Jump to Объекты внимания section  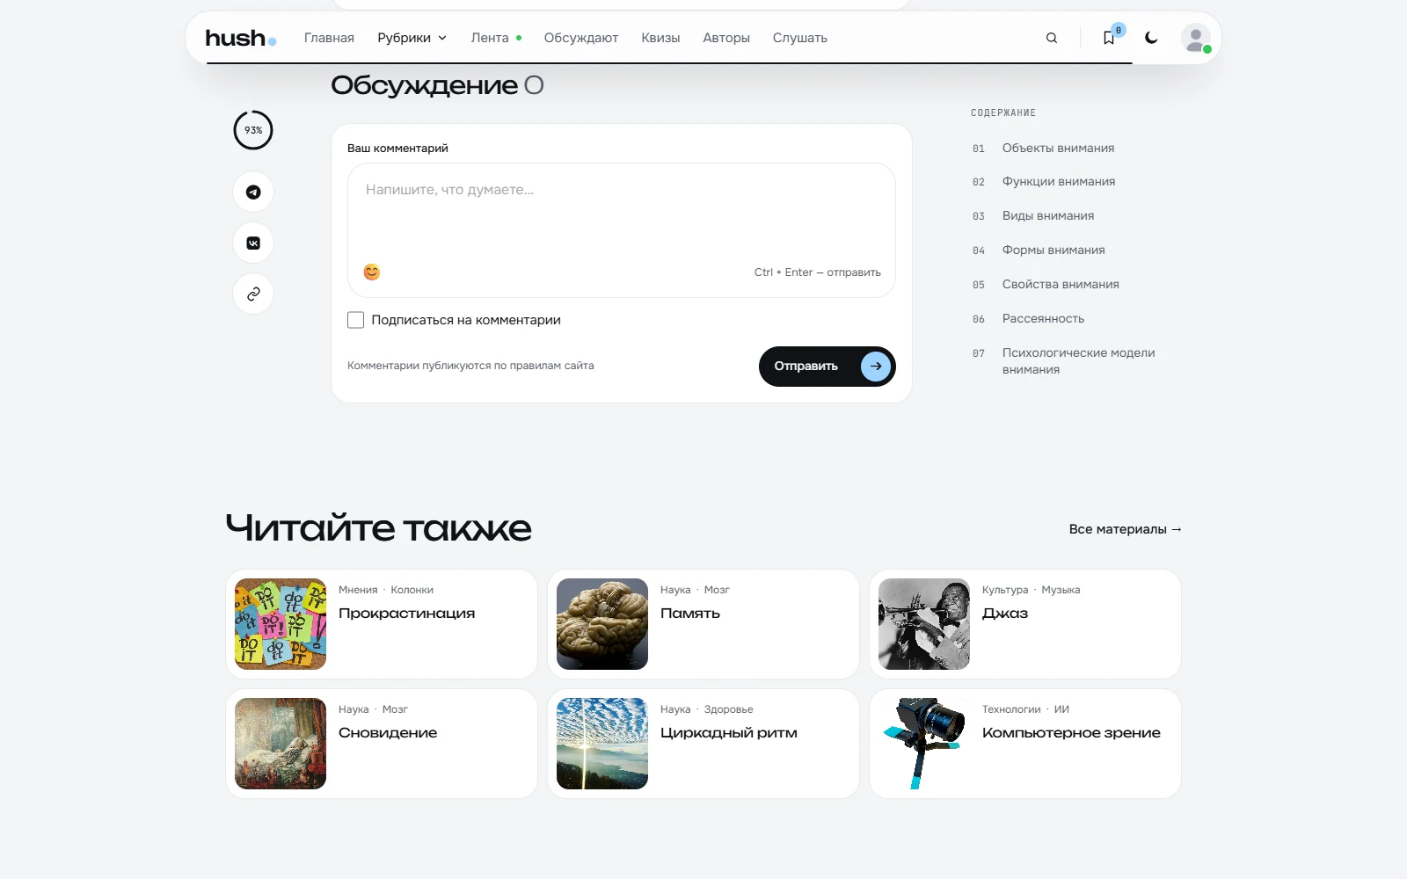click(x=1058, y=148)
